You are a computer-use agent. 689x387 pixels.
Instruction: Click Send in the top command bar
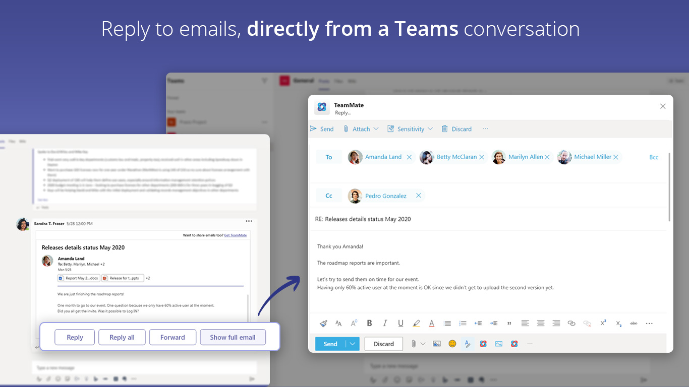(322, 129)
